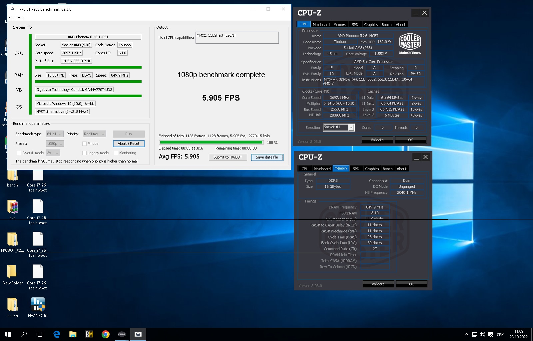The height and width of the screenshot is (341, 533).
Task: Switch to Mainboard tab in upper CPU-Z
Action: pyautogui.click(x=321, y=25)
